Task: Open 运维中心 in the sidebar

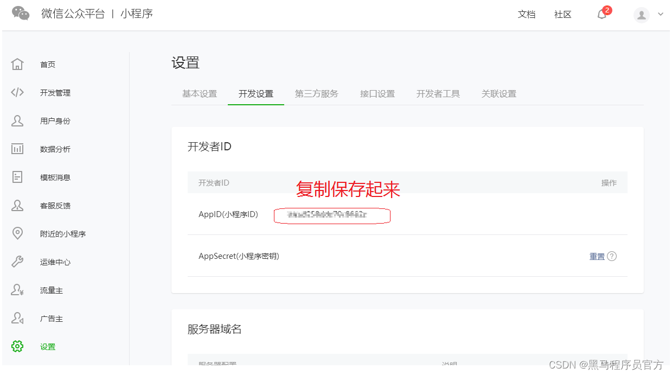Action: coord(55,262)
